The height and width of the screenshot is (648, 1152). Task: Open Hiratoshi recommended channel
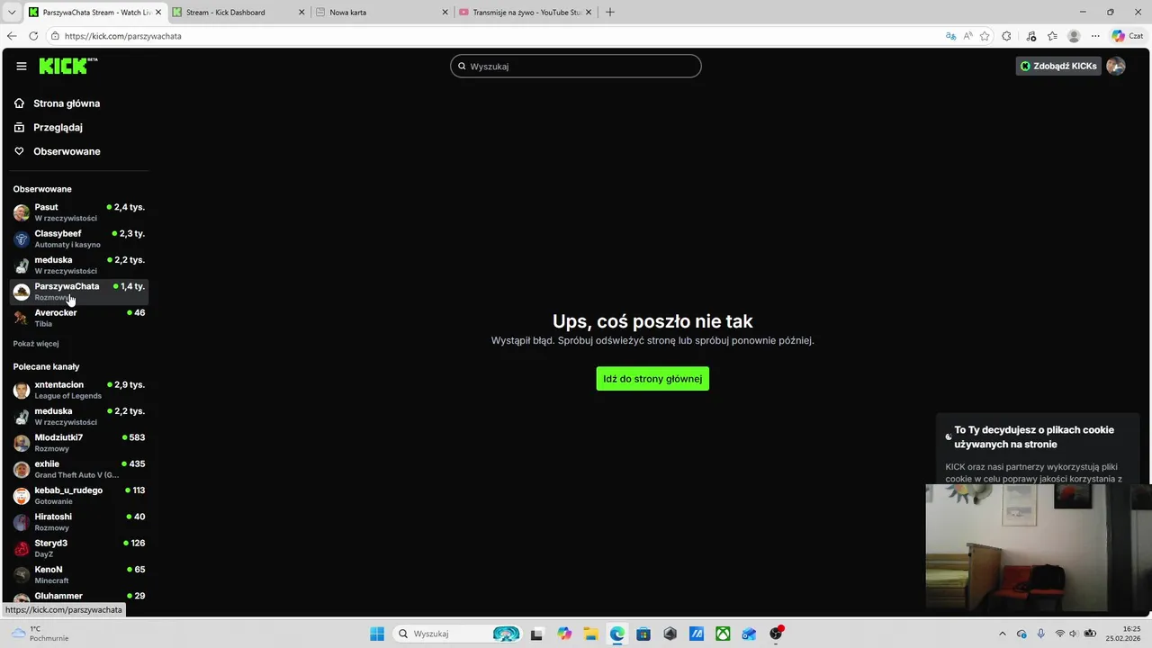[x=79, y=522]
